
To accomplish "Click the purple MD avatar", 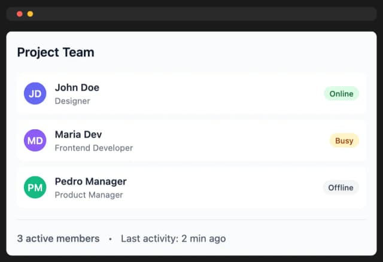I will click(x=35, y=141).
